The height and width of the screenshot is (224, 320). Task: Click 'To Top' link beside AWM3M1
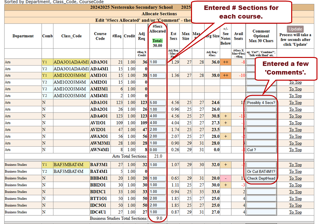pos(295,143)
